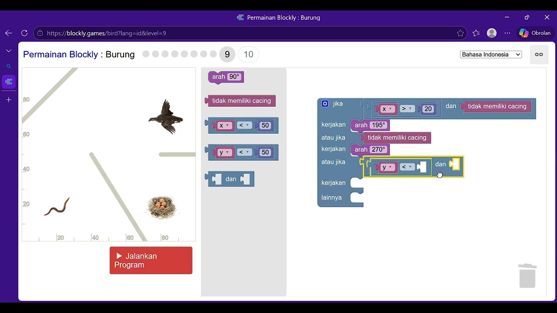
Task: Open x variable dropdown in jika condition
Action: (x=387, y=109)
